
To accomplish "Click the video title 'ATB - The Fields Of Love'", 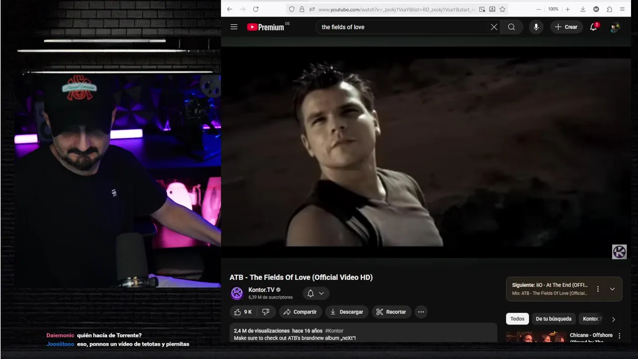I will point(301,277).
